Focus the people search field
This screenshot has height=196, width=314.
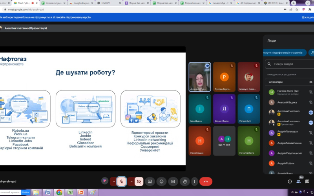290,64
